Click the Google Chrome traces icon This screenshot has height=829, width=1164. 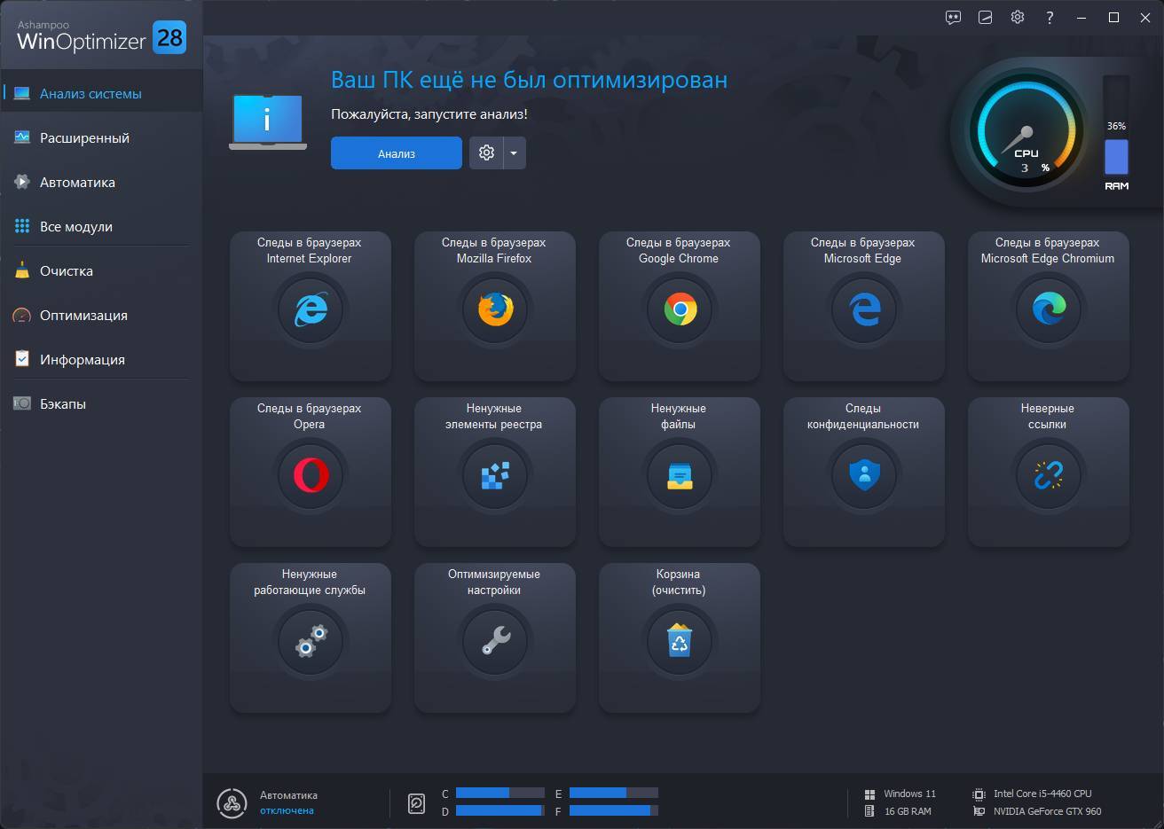pyautogui.click(x=680, y=309)
